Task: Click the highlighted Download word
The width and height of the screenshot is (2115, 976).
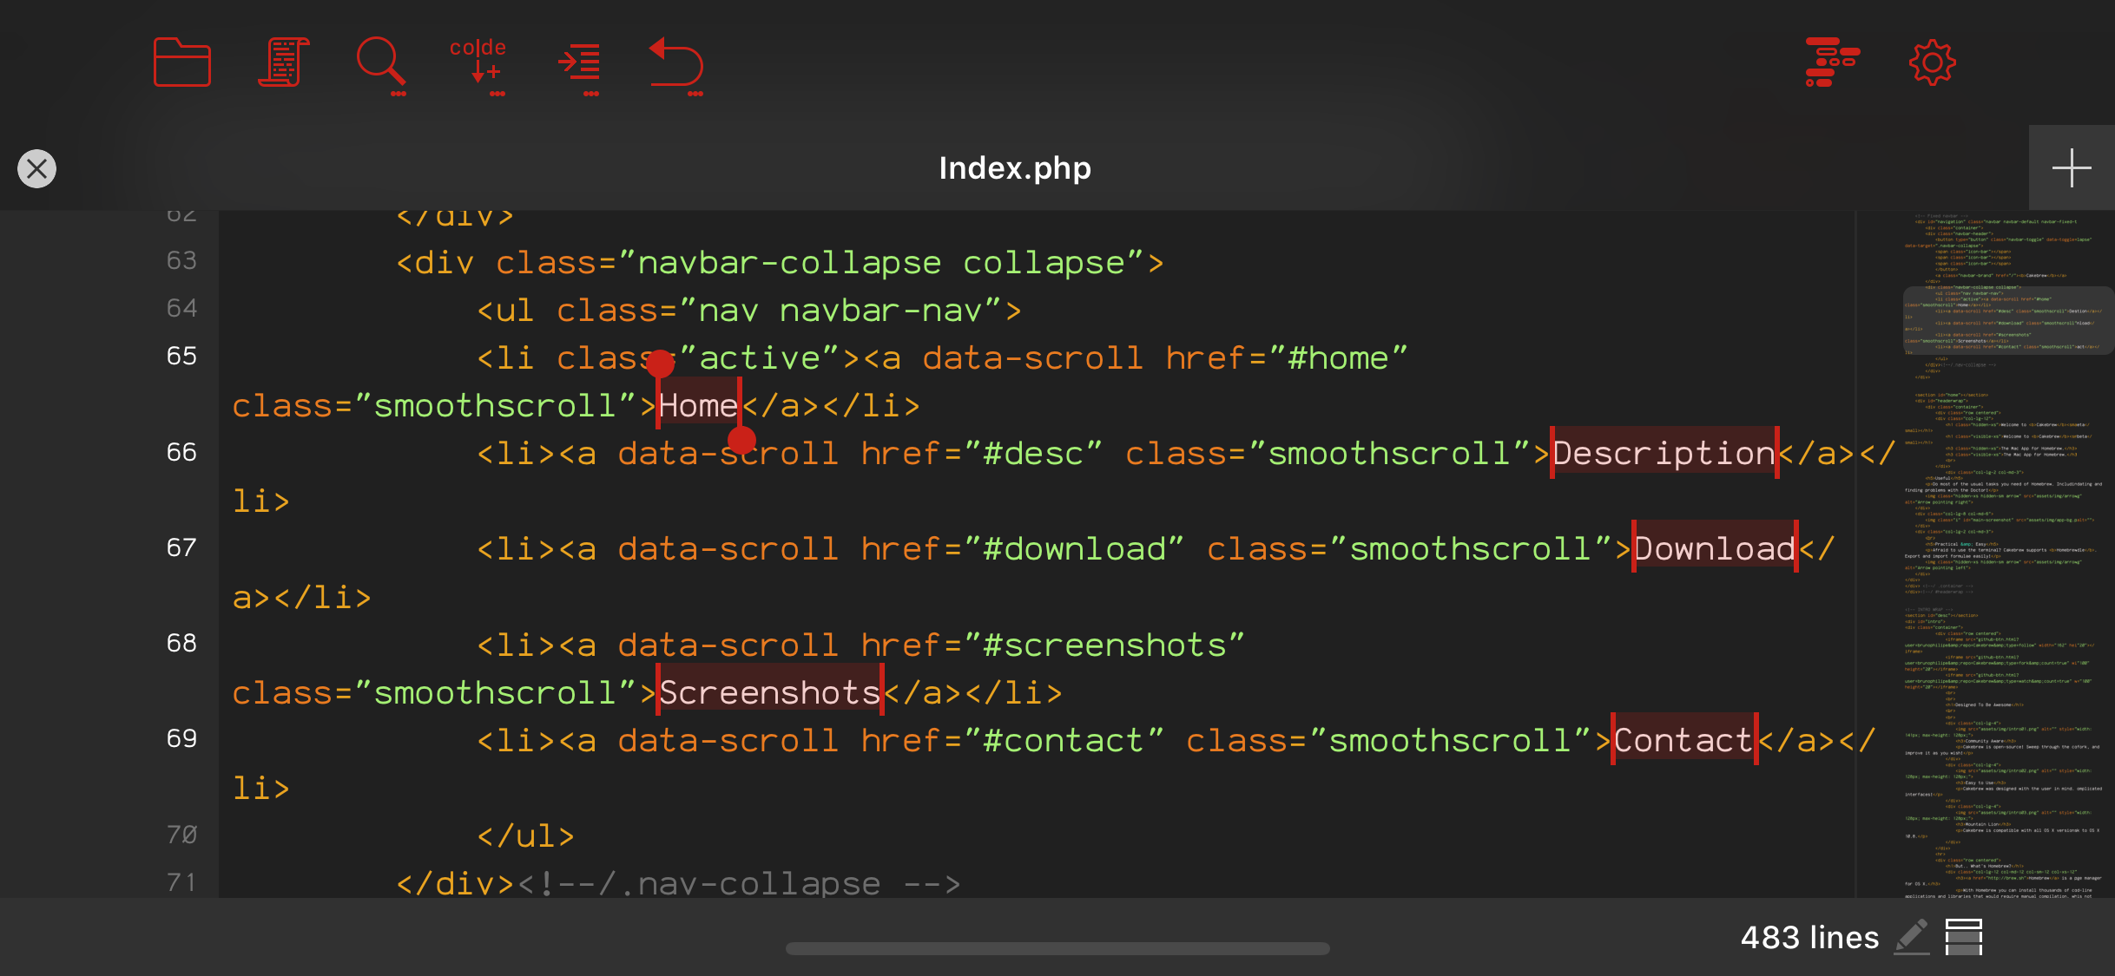Action: 1714,548
